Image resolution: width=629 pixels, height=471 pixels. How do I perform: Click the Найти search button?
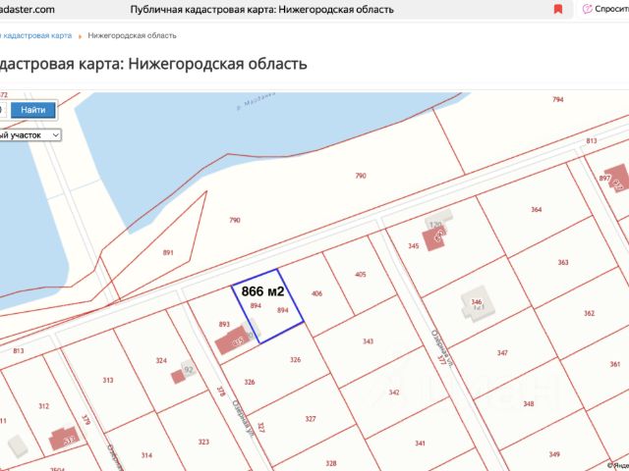click(x=32, y=110)
